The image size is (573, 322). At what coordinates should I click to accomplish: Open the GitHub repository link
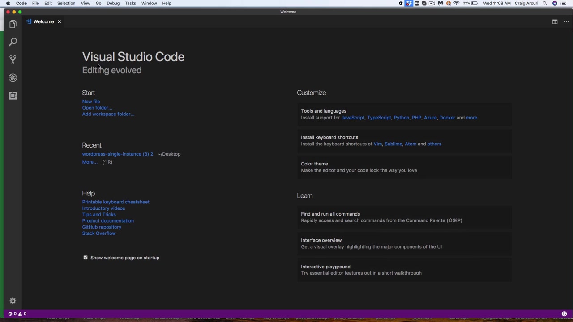pyautogui.click(x=102, y=227)
